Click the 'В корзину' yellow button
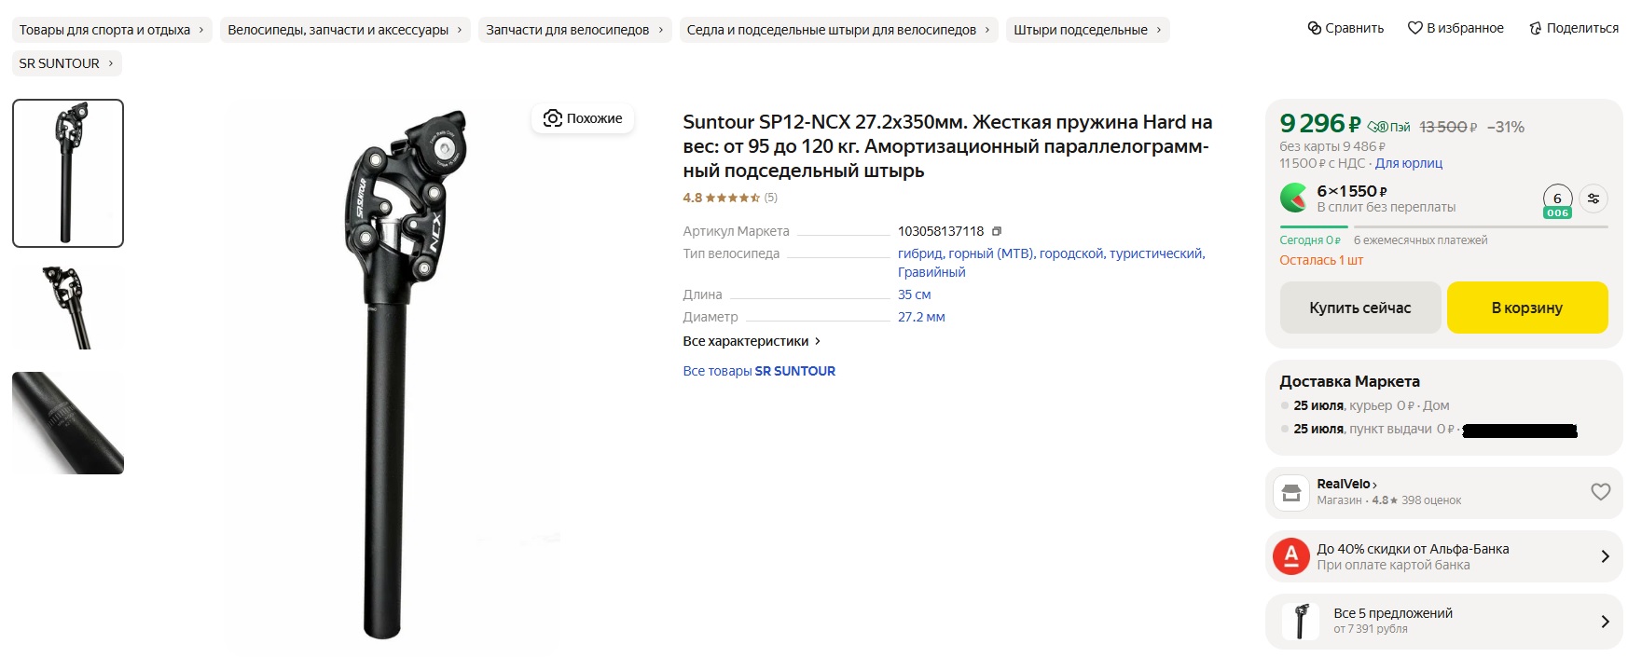1628x657 pixels. [x=1527, y=308]
